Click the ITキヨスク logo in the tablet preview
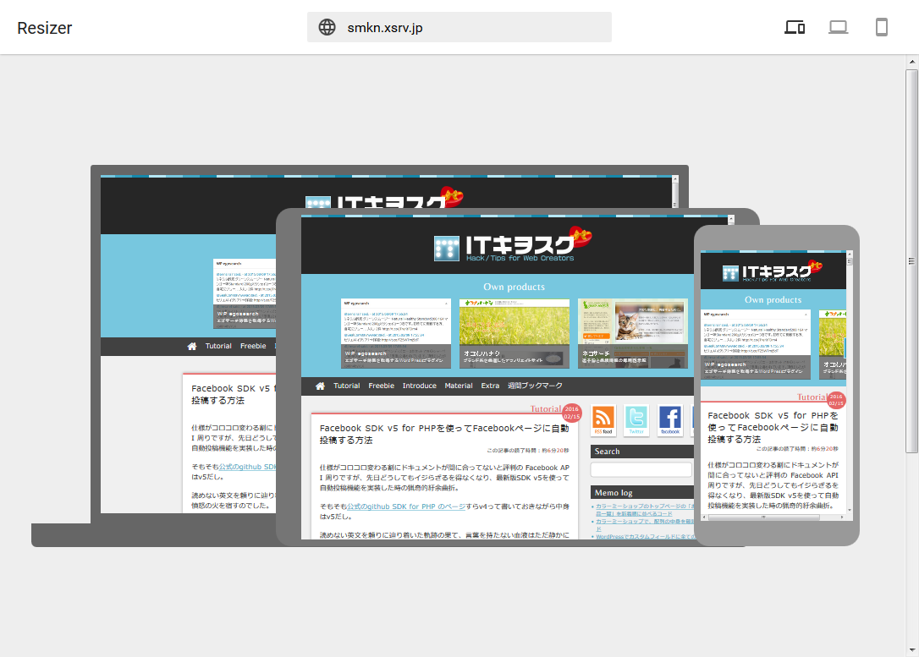 (x=504, y=246)
